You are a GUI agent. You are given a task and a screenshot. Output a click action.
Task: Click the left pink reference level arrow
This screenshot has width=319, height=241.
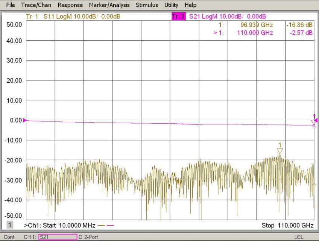click(x=25, y=120)
